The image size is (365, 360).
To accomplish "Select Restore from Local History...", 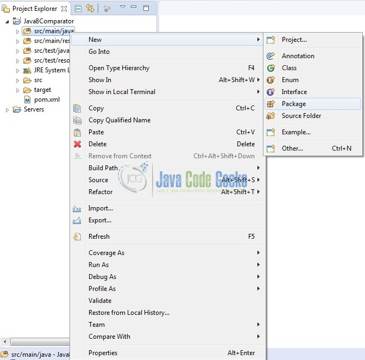I will coord(167,313).
